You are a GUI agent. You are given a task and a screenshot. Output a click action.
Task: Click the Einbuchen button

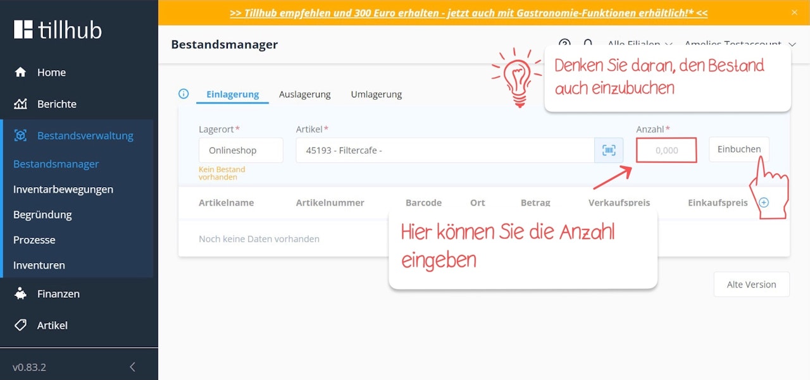tap(738, 149)
